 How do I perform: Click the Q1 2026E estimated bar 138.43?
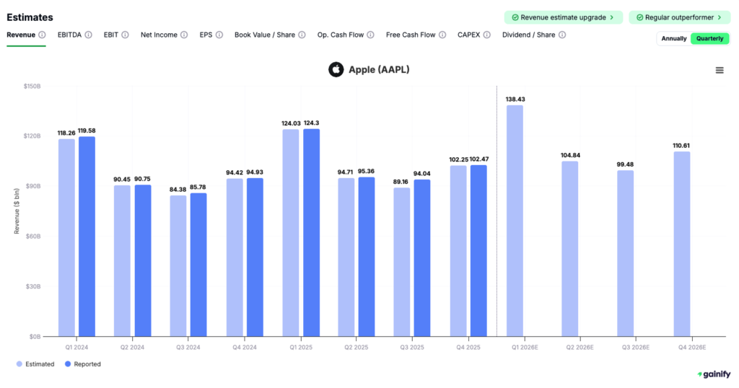[x=515, y=221]
